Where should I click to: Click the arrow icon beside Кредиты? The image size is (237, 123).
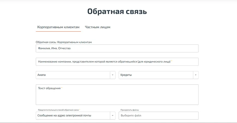tap(196, 75)
